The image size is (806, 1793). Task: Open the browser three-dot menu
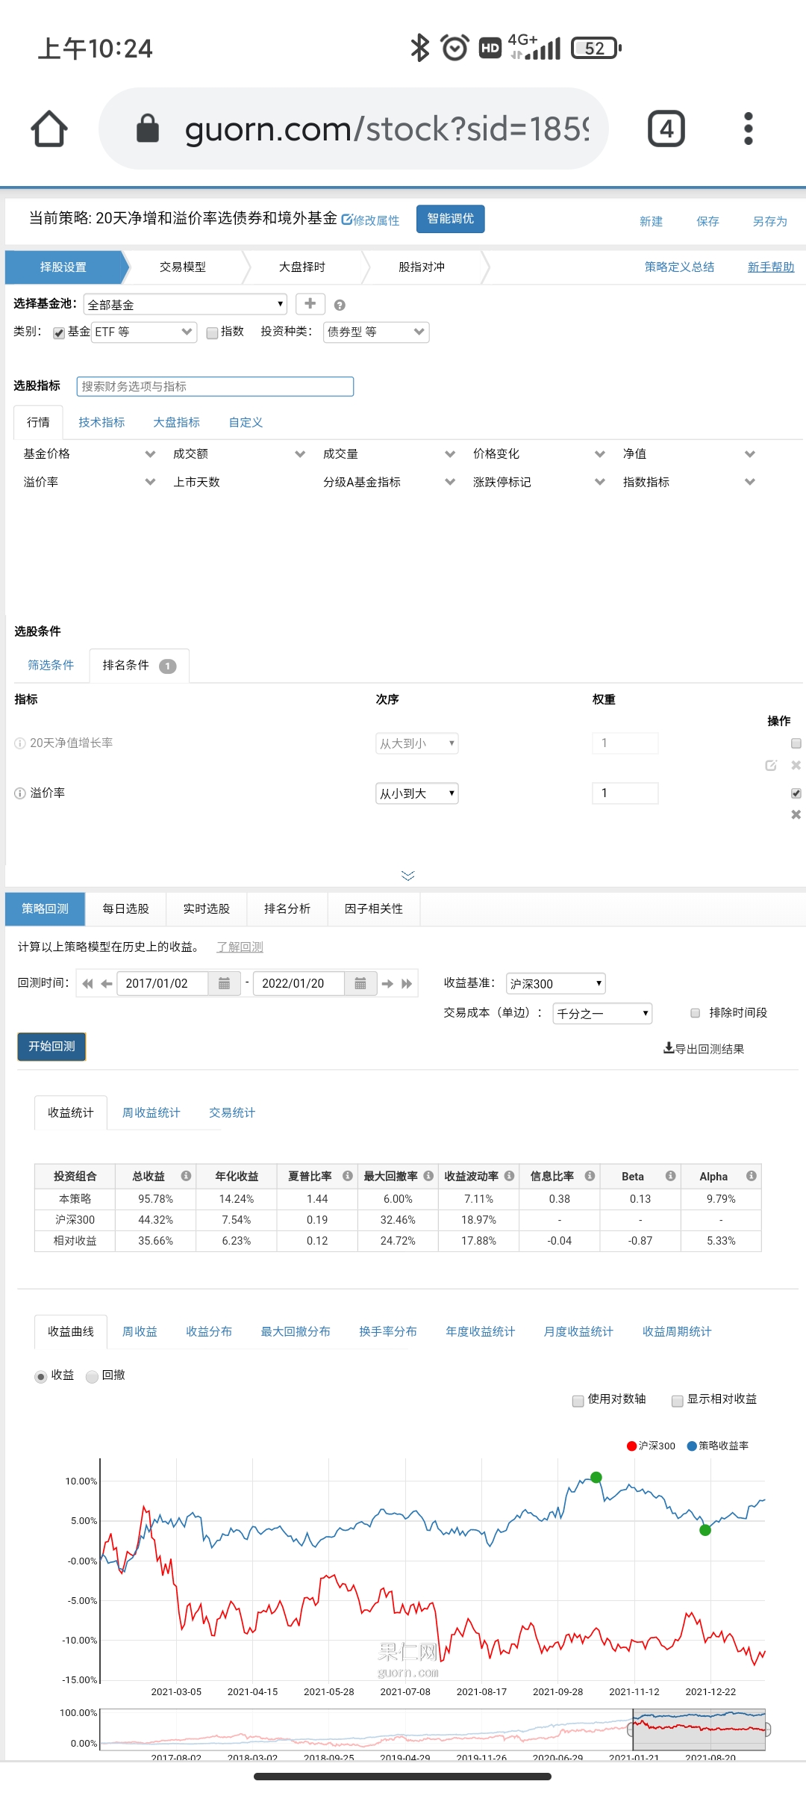749,128
